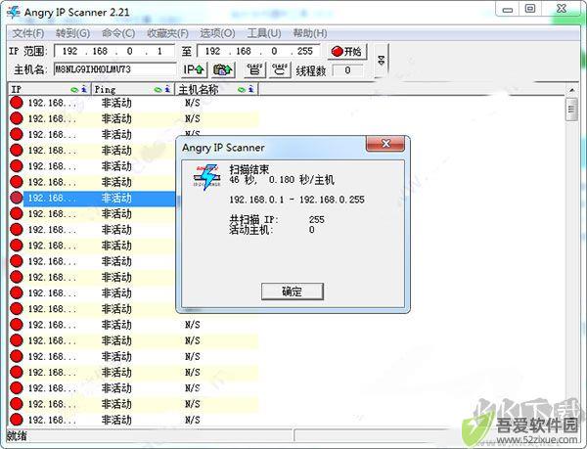Click the blue info icon in 主机名称 header
Image resolution: width=587 pixels, height=449 pixels.
click(250, 89)
